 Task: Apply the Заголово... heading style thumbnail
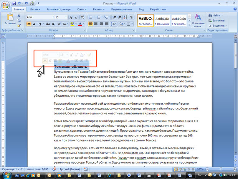pos(145,20)
